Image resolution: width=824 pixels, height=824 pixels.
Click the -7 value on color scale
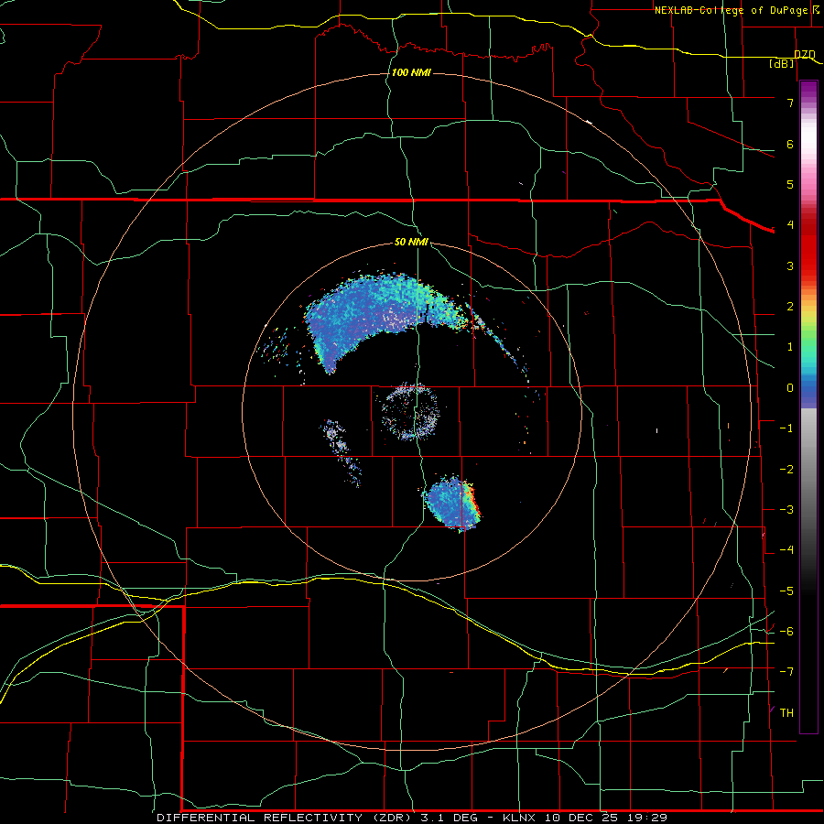[x=786, y=672]
